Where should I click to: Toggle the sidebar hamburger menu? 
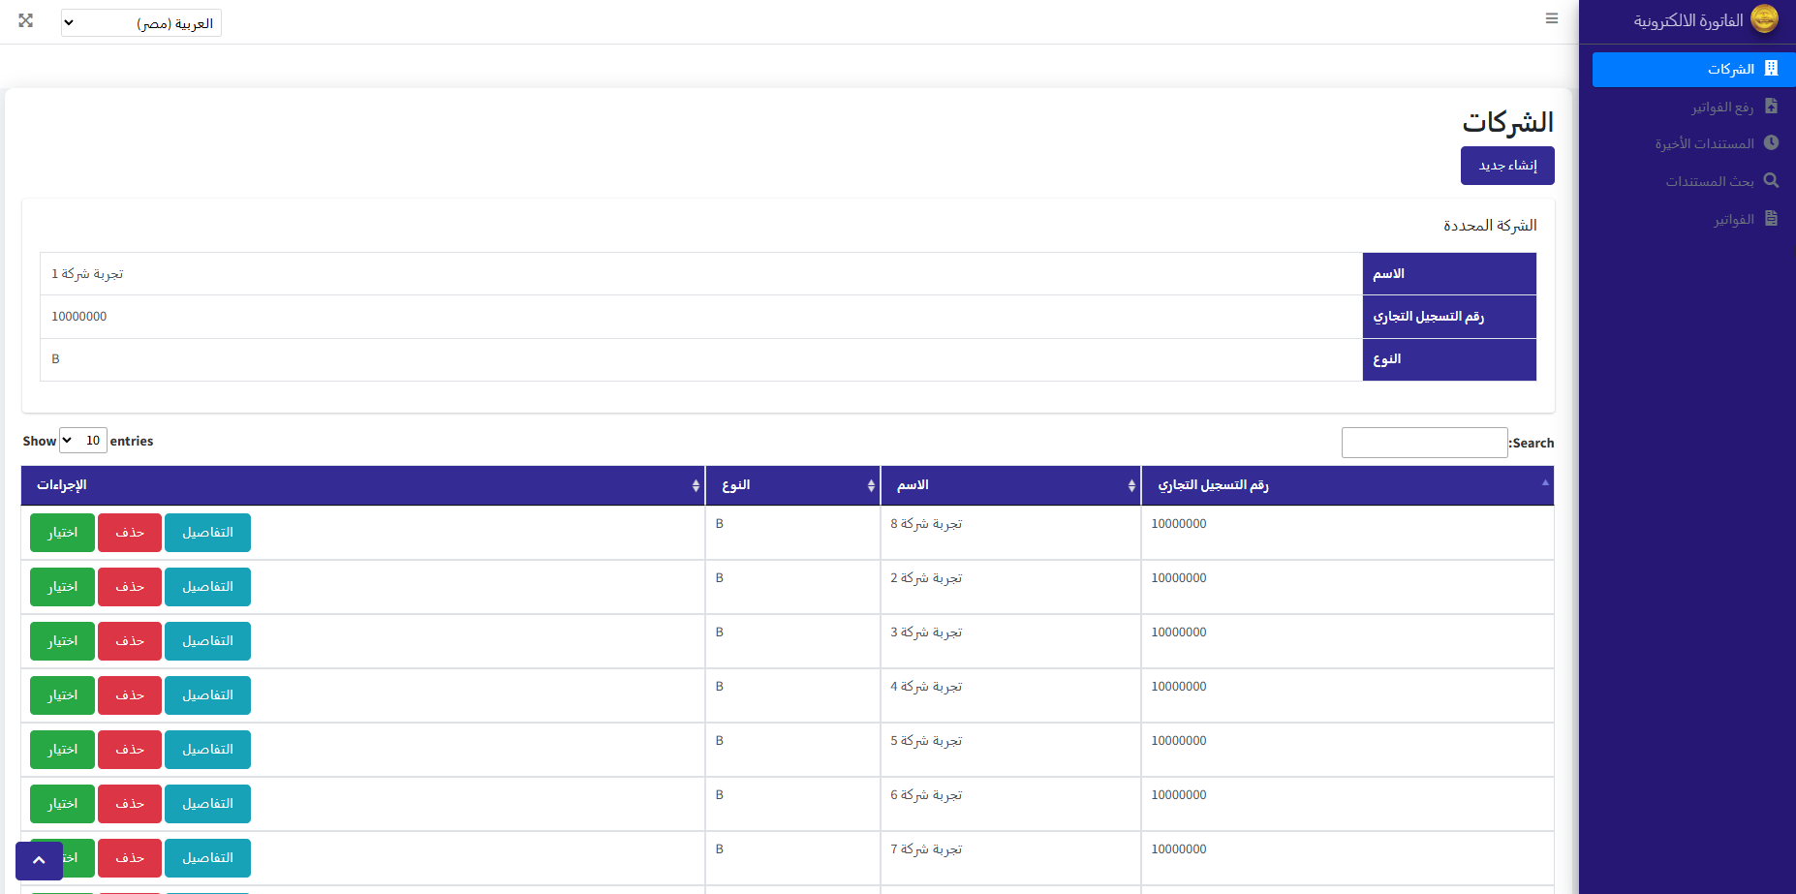[x=1552, y=18]
